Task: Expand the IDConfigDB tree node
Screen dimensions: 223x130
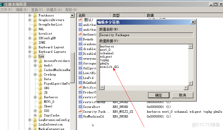Action: 30,38
